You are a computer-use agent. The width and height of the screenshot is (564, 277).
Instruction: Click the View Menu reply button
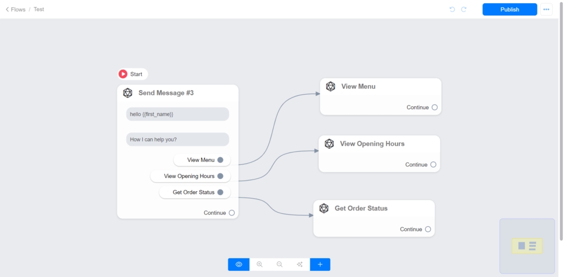click(x=202, y=160)
